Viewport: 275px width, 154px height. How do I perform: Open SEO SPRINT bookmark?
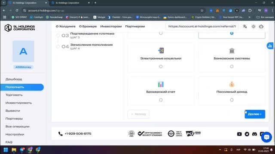[19, 17]
